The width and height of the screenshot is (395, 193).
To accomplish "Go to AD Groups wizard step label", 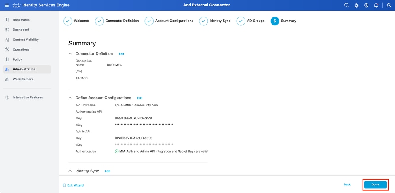I will coord(256,21).
